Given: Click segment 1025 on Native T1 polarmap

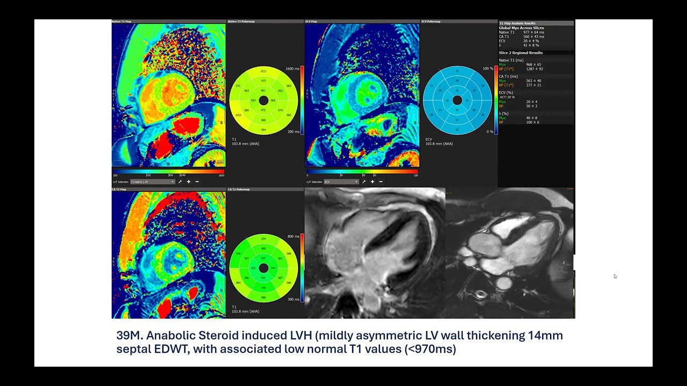Looking at the screenshot, I should 238,115.
